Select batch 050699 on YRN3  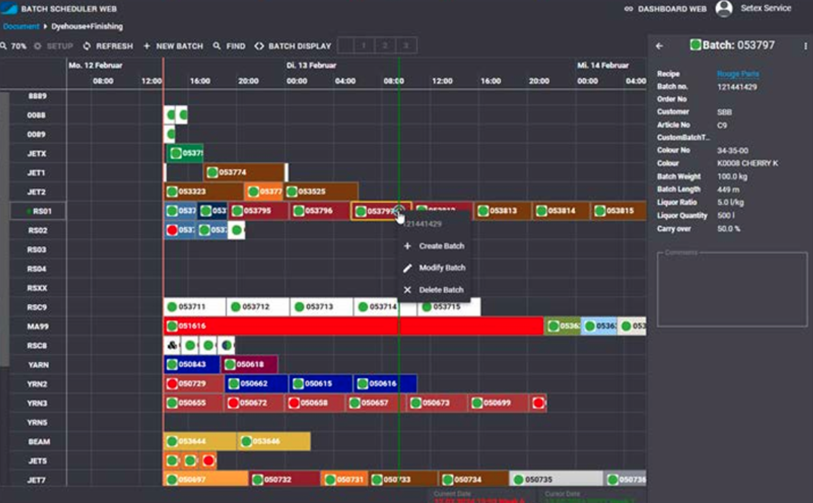click(498, 403)
